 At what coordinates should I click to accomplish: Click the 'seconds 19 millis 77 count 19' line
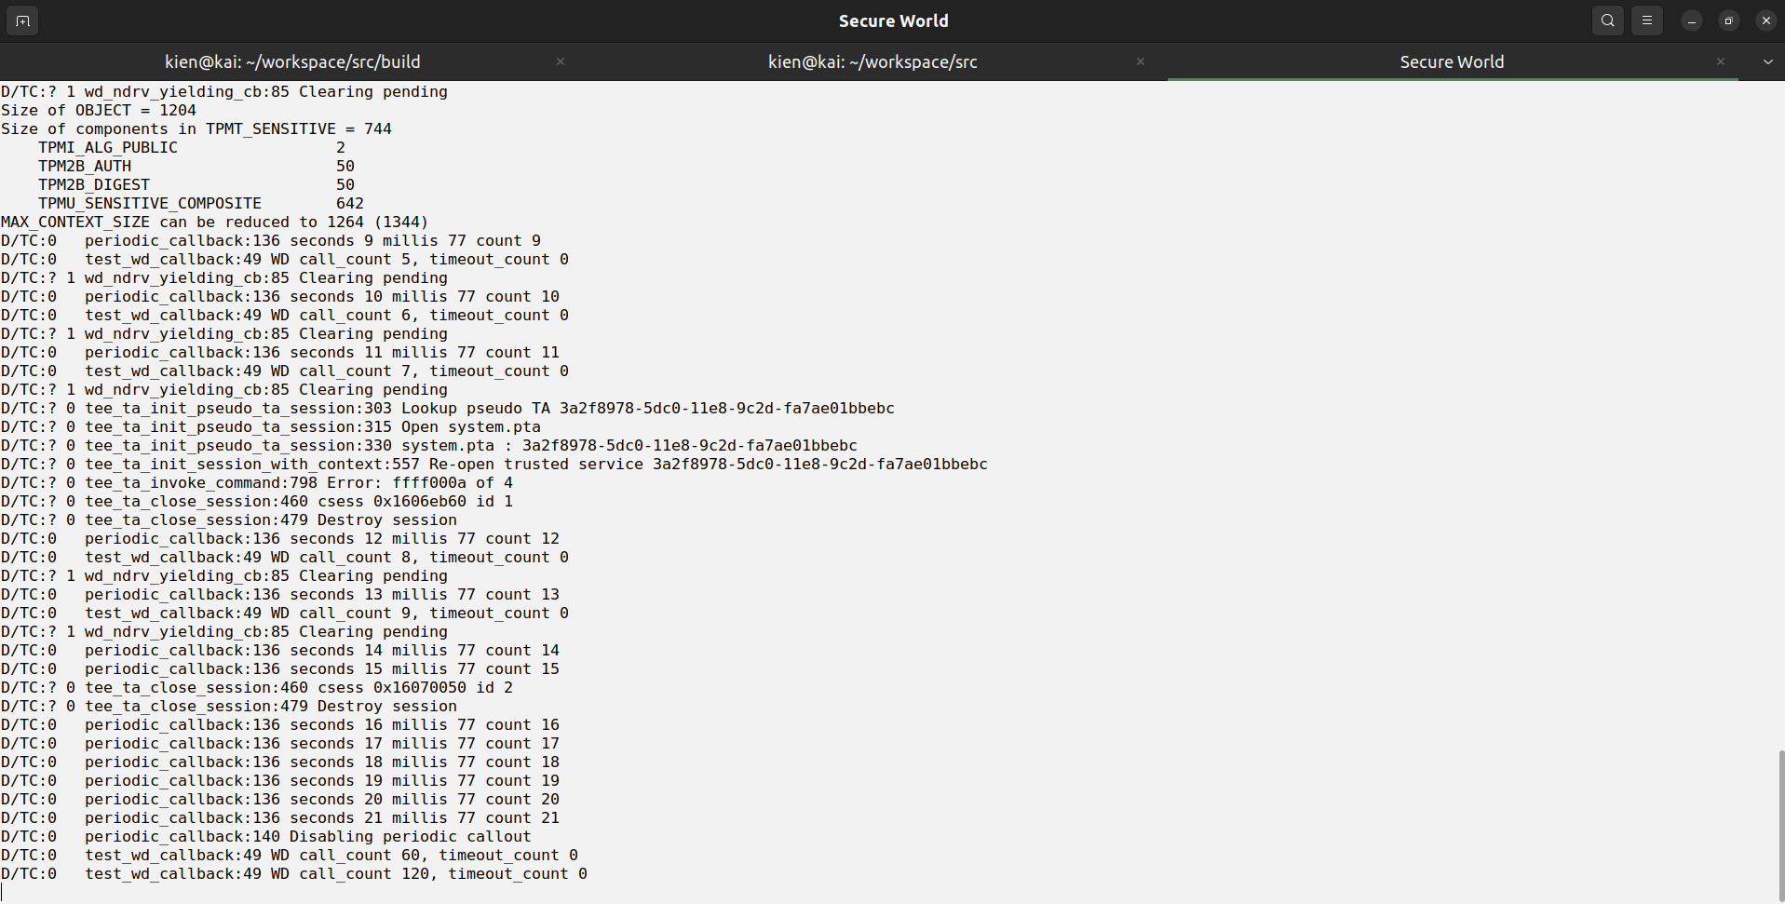[280, 781]
